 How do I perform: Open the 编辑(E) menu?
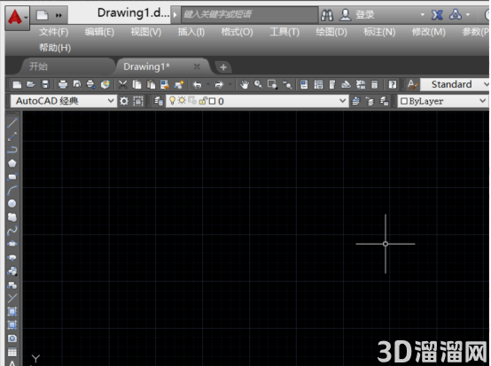tap(99, 32)
